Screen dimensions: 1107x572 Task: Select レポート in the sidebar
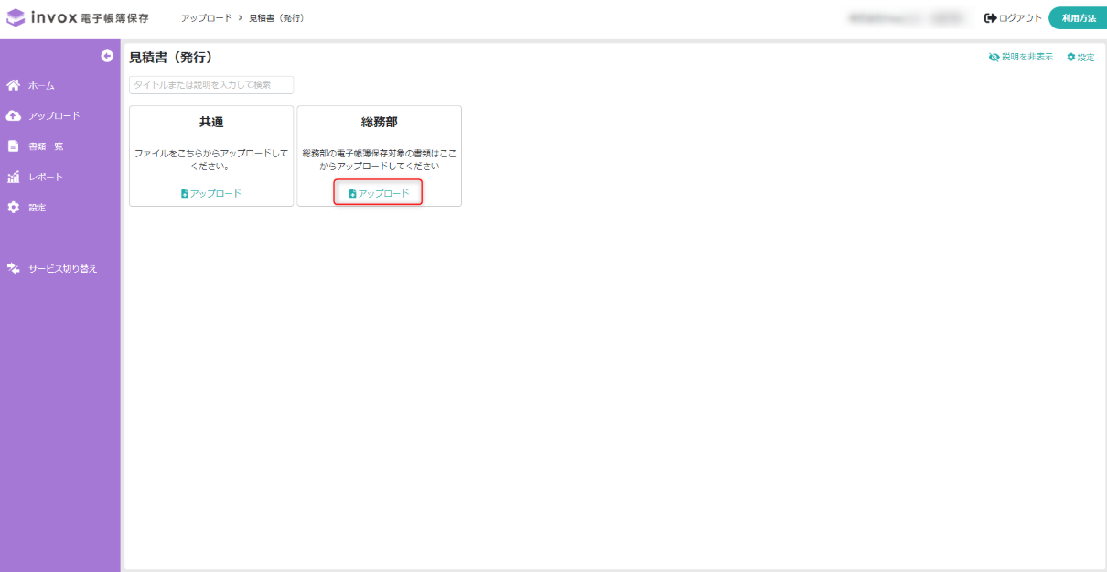tap(46, 177)
